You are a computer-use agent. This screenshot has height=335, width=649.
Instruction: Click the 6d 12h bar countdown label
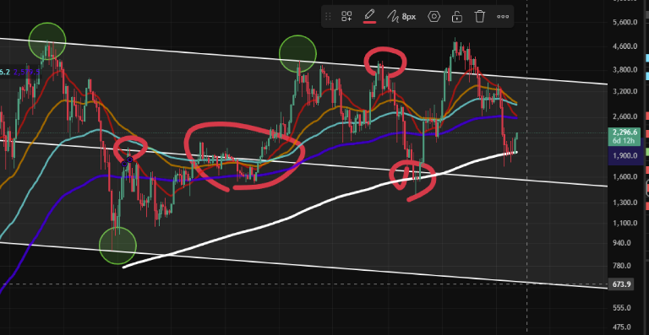click(x=624, y=141)
